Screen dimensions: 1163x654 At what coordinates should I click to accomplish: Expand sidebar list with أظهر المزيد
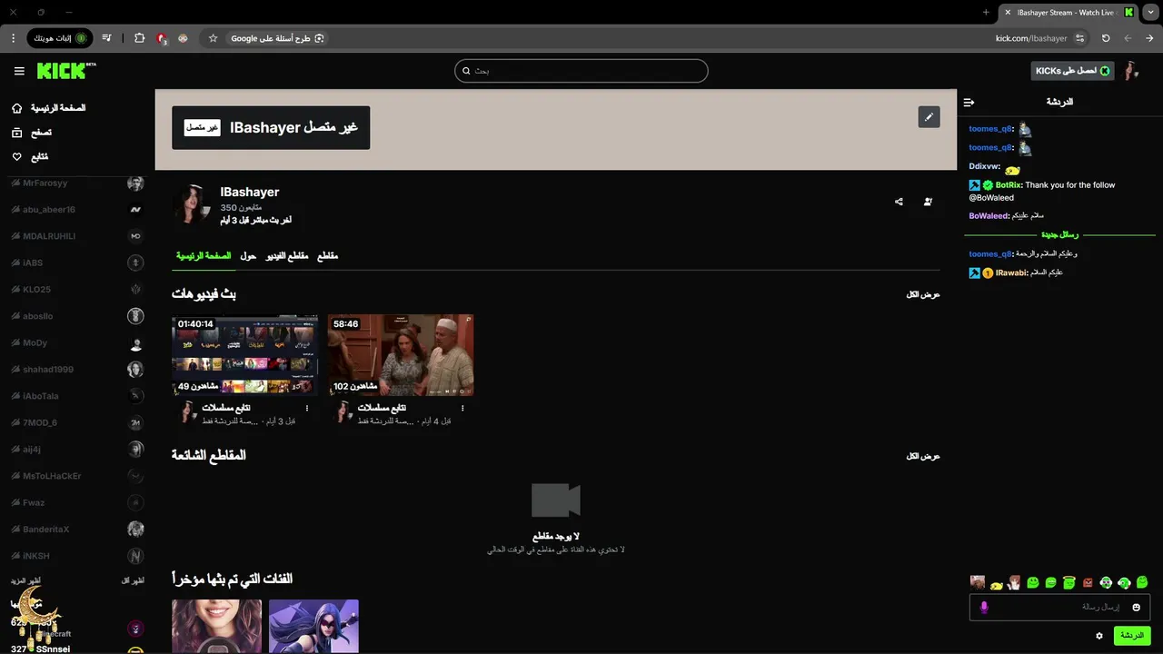(25, 580)
